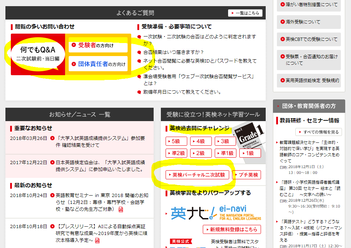Open the プチ英検 button
Screen dimensions: 351x248
point(246,175)
